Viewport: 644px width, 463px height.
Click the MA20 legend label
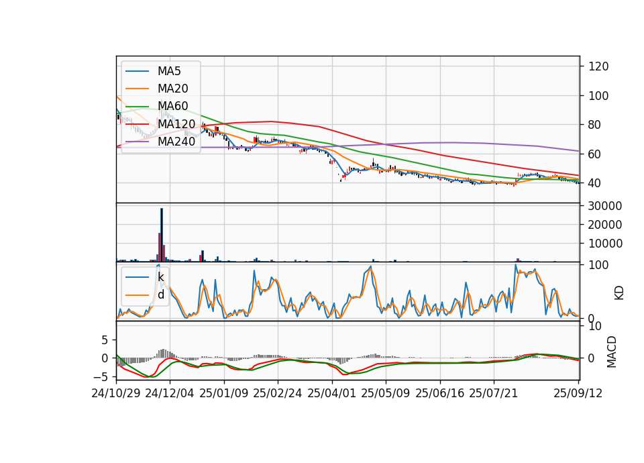(x=173, y=89)
